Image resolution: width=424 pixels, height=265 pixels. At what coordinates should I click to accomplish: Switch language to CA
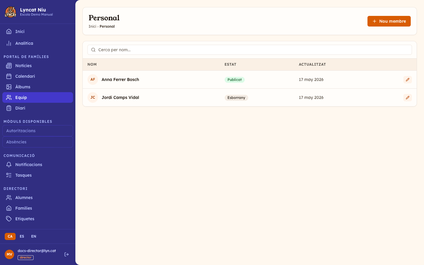click(10, 236)
